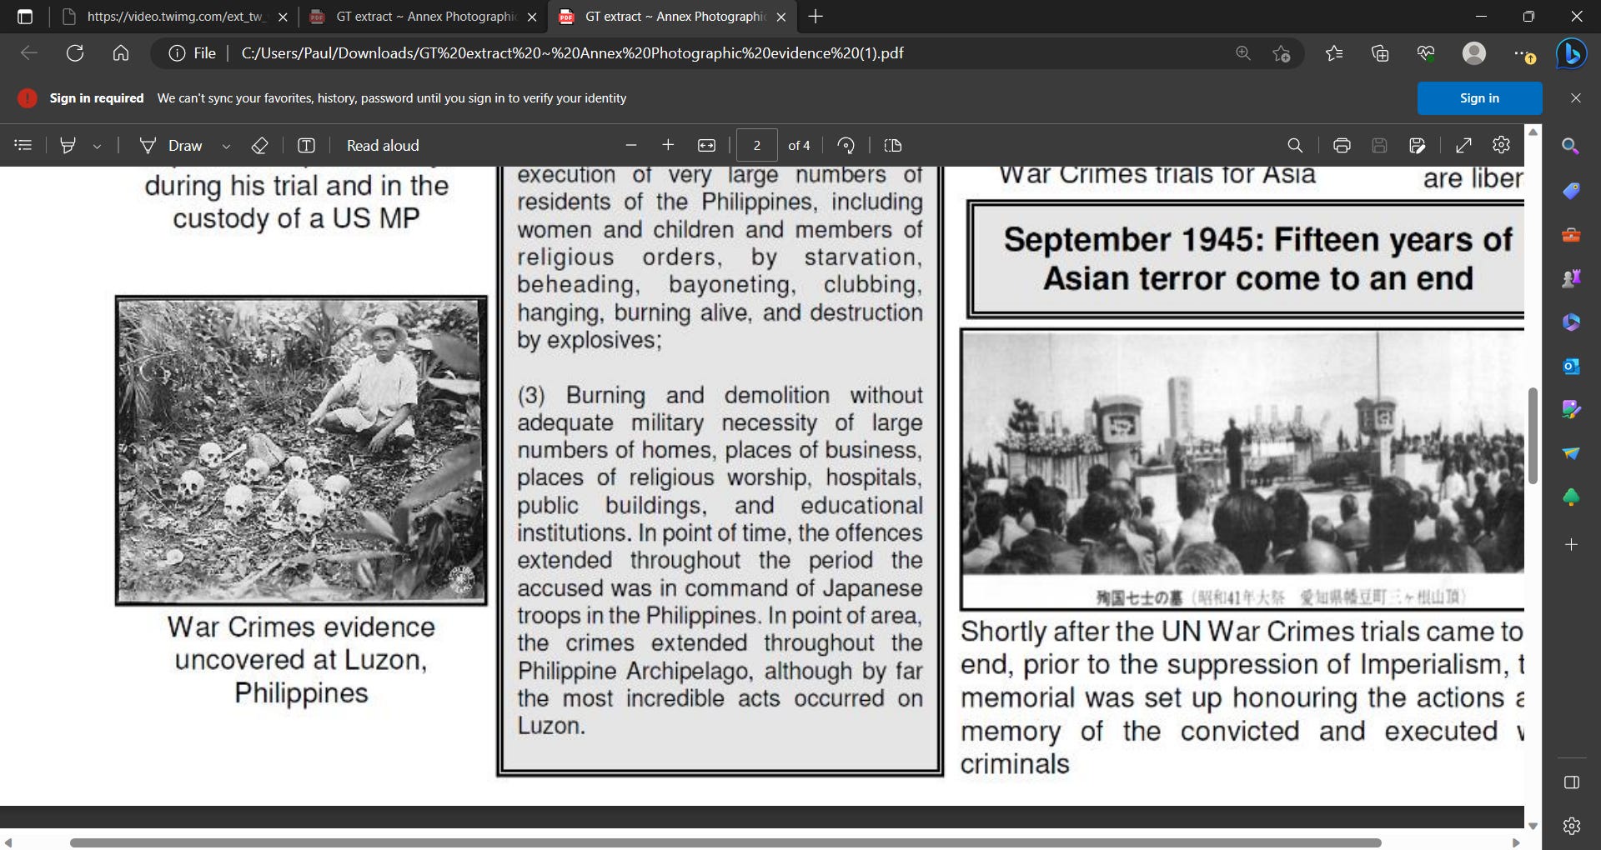This screenshot has height=850, width=1601.
Task: Close the video.twimg.com tab
Action: point(283,17)
